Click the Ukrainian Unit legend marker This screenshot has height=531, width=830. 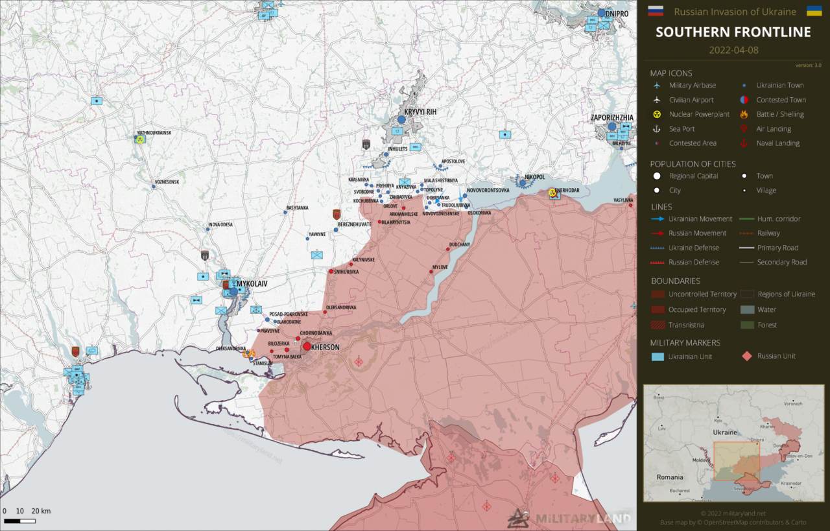tap(658, 357)
